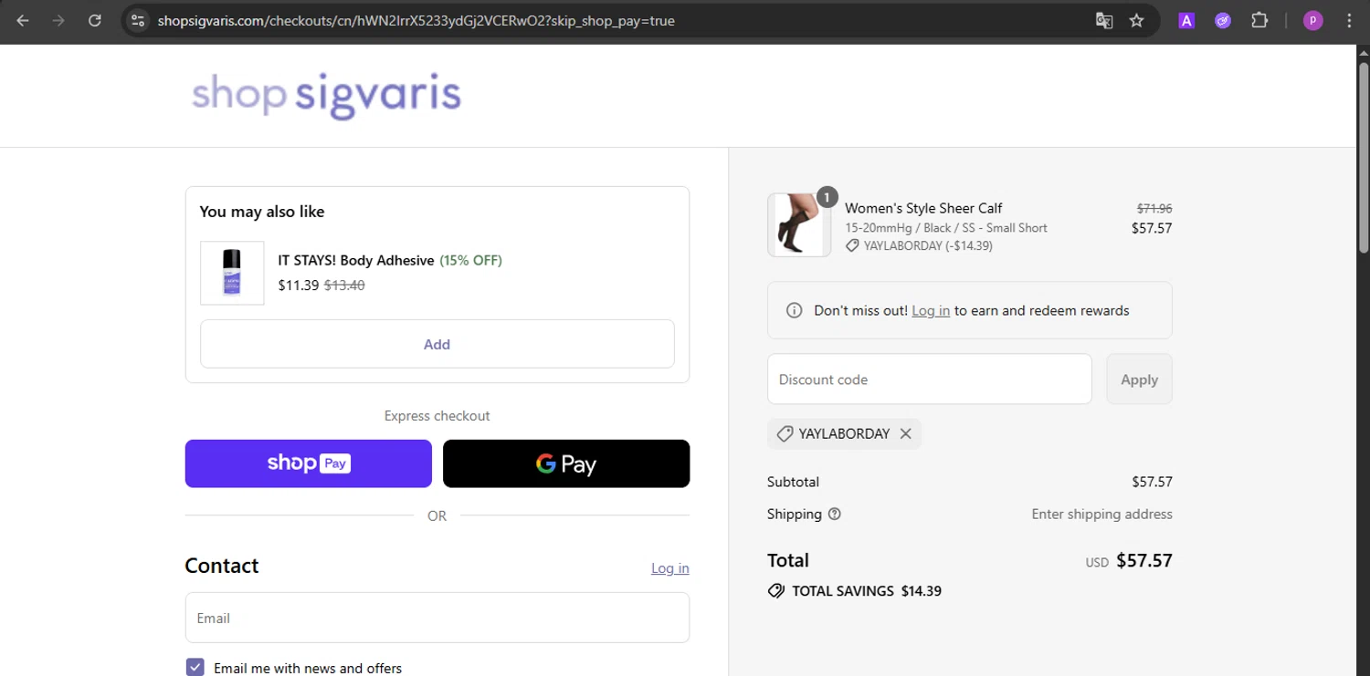Click the Women's Style Sheer Calf thumbnail

[x=799, y=224]
